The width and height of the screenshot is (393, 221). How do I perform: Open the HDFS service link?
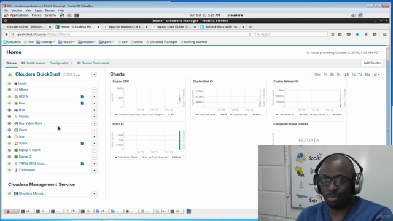click(23, 96)
